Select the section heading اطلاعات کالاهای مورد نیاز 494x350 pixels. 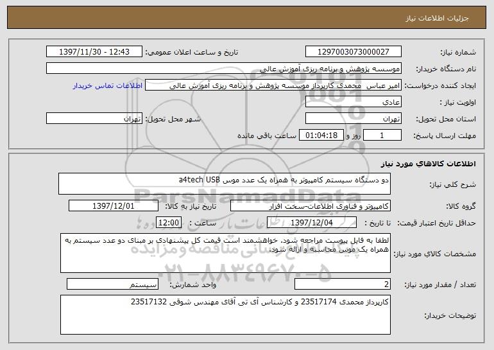point(429,164)
